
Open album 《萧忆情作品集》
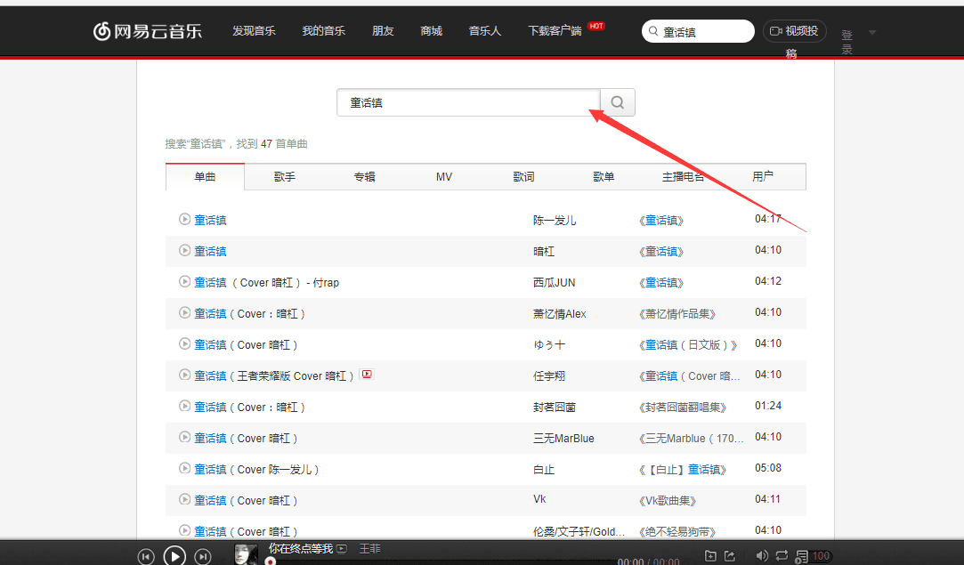pos(676,314)
